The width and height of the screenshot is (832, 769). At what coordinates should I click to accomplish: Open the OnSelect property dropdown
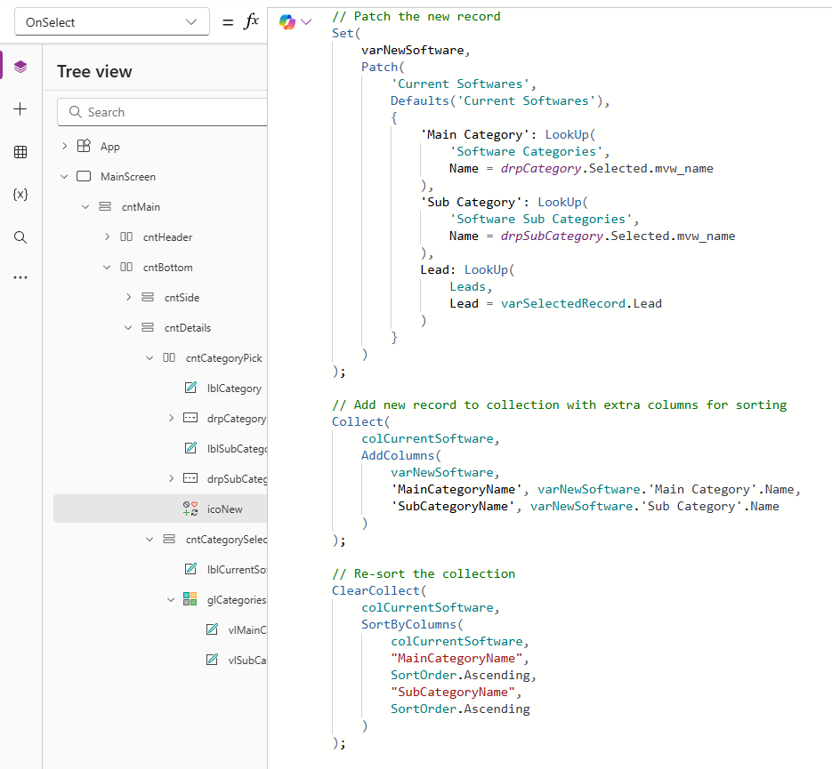pos(112,22)
